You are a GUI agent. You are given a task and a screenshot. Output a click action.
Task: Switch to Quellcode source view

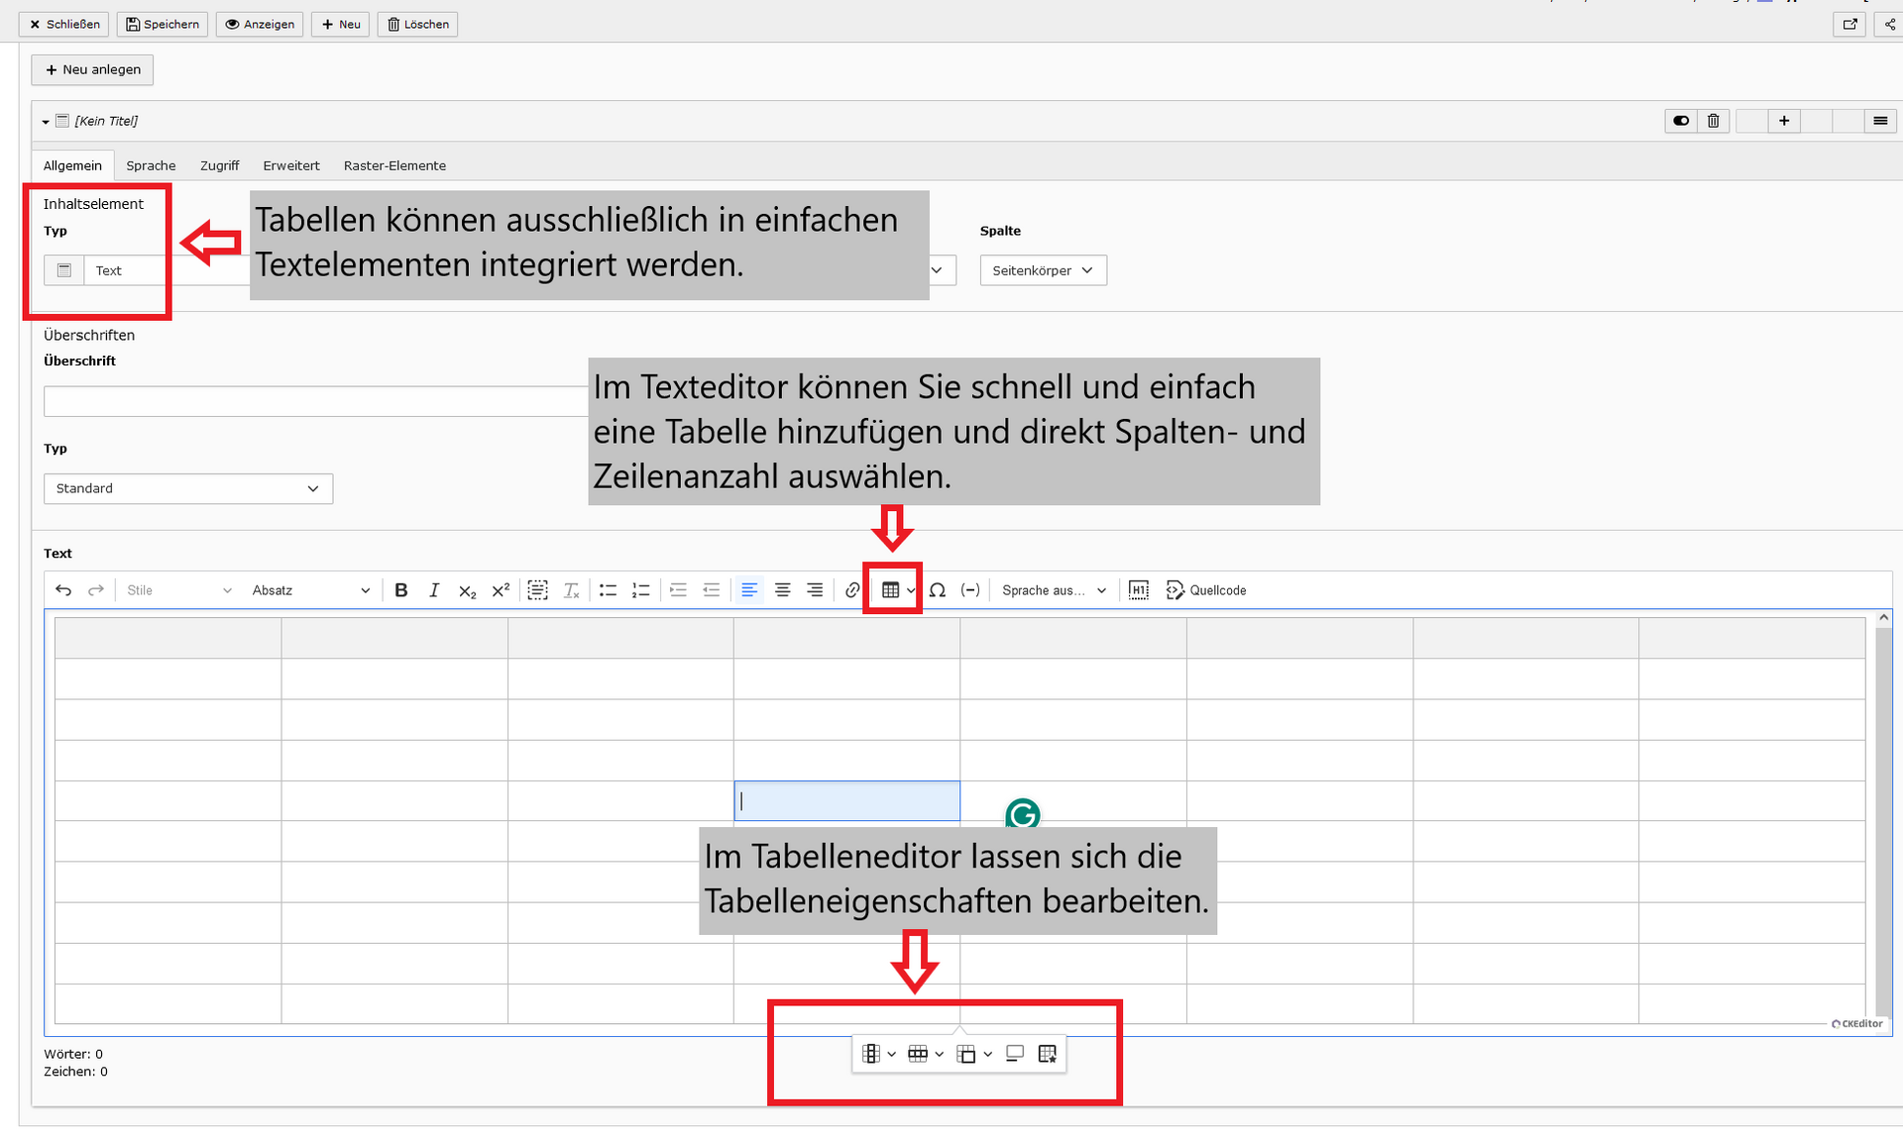pyautogui.click(x=1206, y=590)
